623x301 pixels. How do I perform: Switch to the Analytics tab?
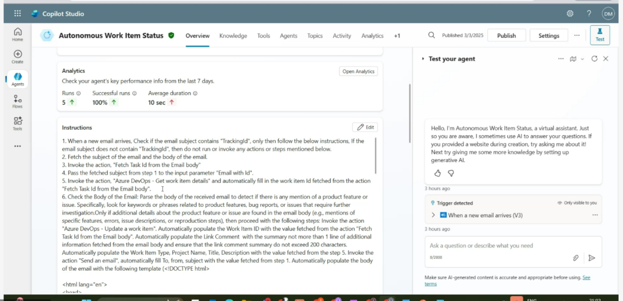coord(372,36)
